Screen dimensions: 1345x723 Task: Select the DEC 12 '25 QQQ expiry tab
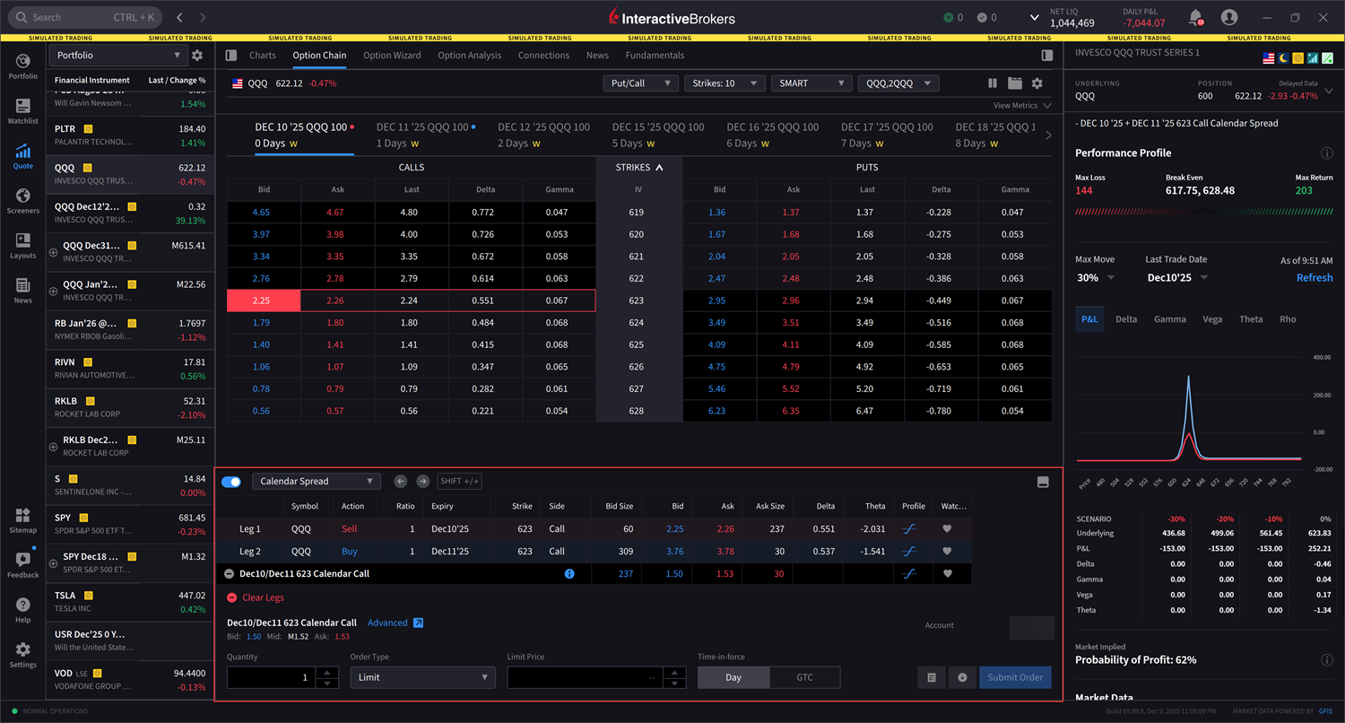pos(542,135)
